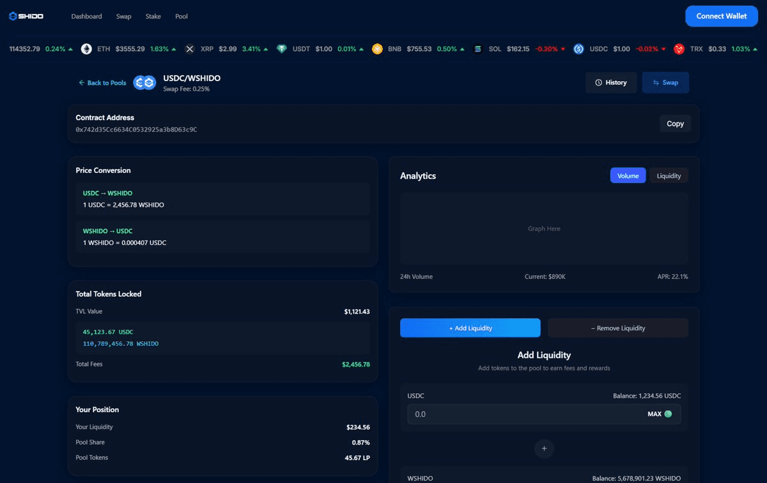Viewport: 767px width, 483px height.
Task: Click the SOL token icon in the ticker
Action: (477, 48)
